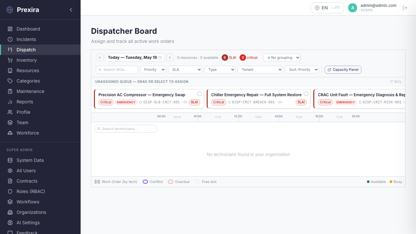Open Precision AC Compressor — Emergency Swap card
This screenshot has width=416, height=234.
pyautogui.click(x=149, y=99)
